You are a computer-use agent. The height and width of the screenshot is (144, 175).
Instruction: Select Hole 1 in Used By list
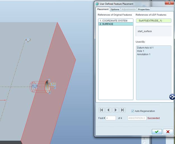pyautogui.click(x=142, y=51)
